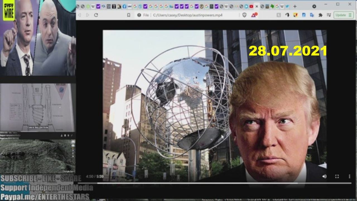Close the active tab with the X

[257, 6]
